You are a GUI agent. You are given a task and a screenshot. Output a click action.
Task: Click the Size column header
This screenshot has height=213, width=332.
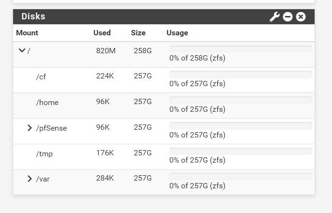[138, 33]
